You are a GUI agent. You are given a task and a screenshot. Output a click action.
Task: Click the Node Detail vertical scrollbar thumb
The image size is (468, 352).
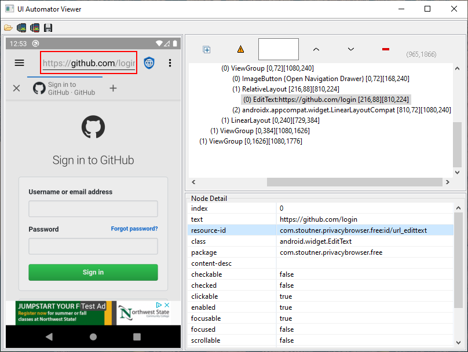(x=458, y=261)
